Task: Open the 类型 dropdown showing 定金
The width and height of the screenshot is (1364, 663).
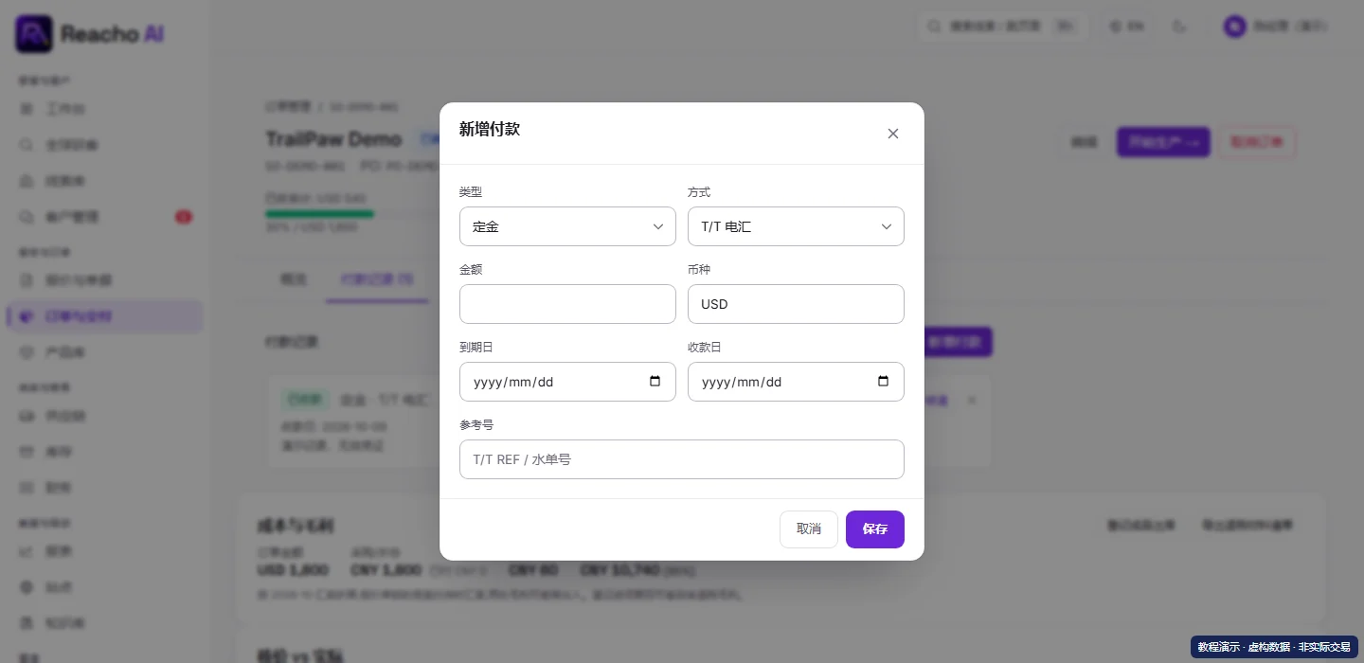Action: click(x=567, y=226)
